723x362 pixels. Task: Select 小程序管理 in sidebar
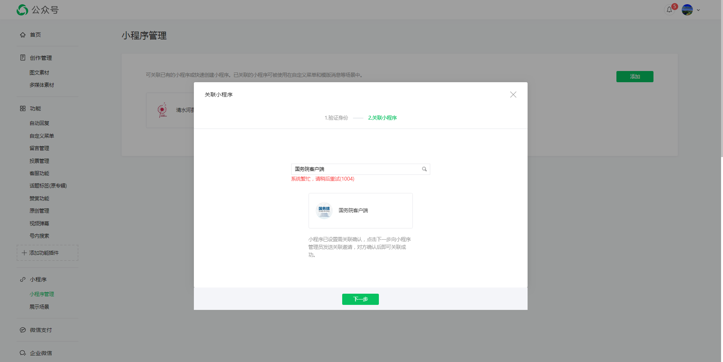click(x=42, y=294)
